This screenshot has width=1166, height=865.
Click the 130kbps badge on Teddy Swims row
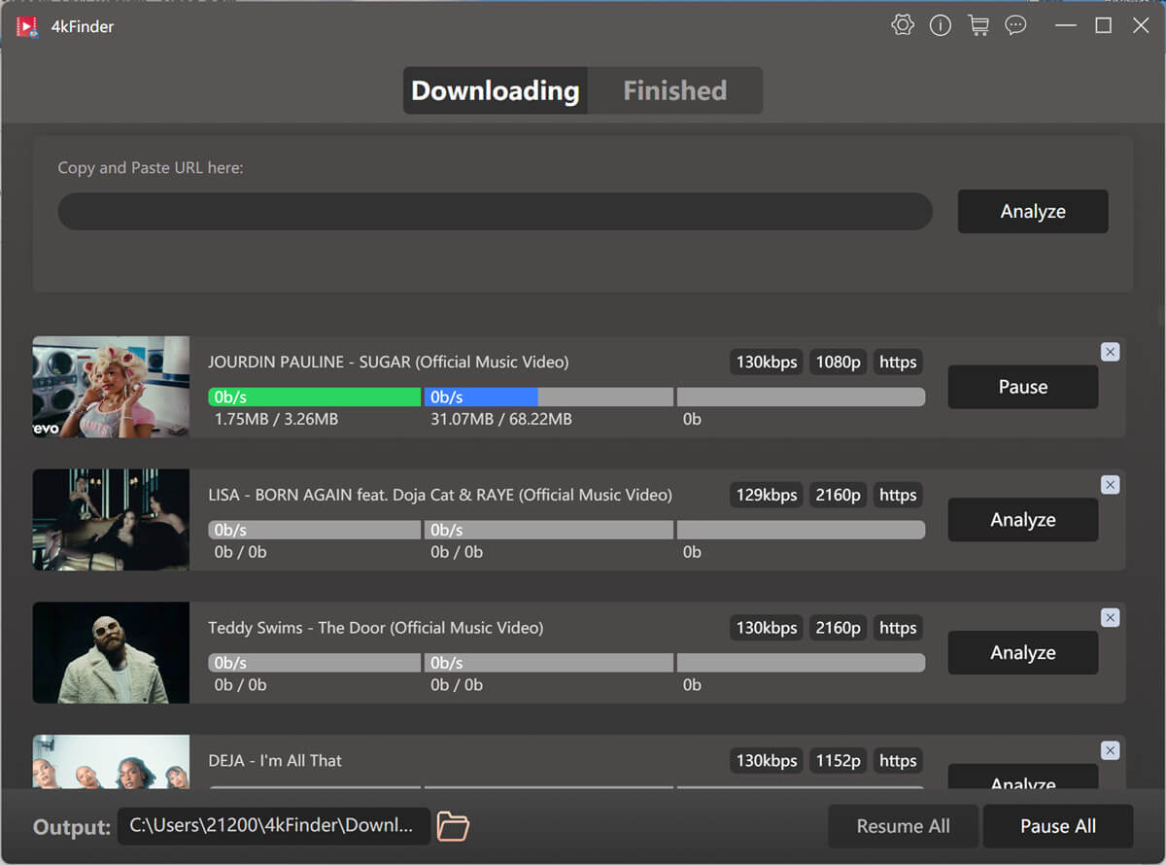coord(767,628)
